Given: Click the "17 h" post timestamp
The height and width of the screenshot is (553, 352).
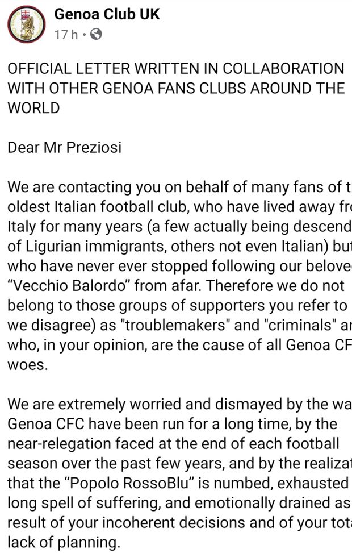Looking at the screenshot, I should (x=66, y=35).
